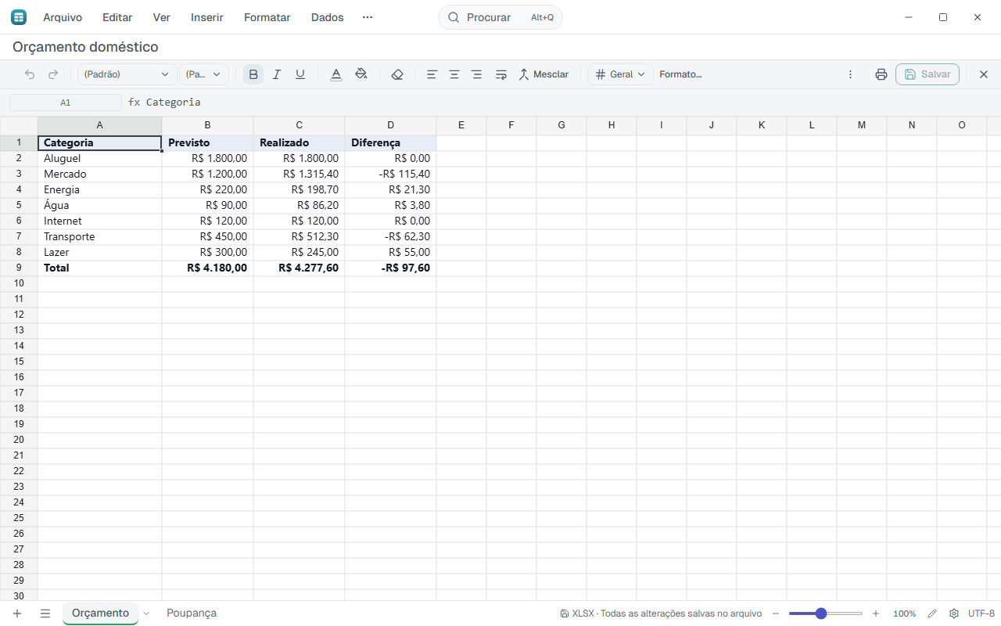
Task: Open the (Padrão) font dropdown
Action: click(x=127, y=74)
